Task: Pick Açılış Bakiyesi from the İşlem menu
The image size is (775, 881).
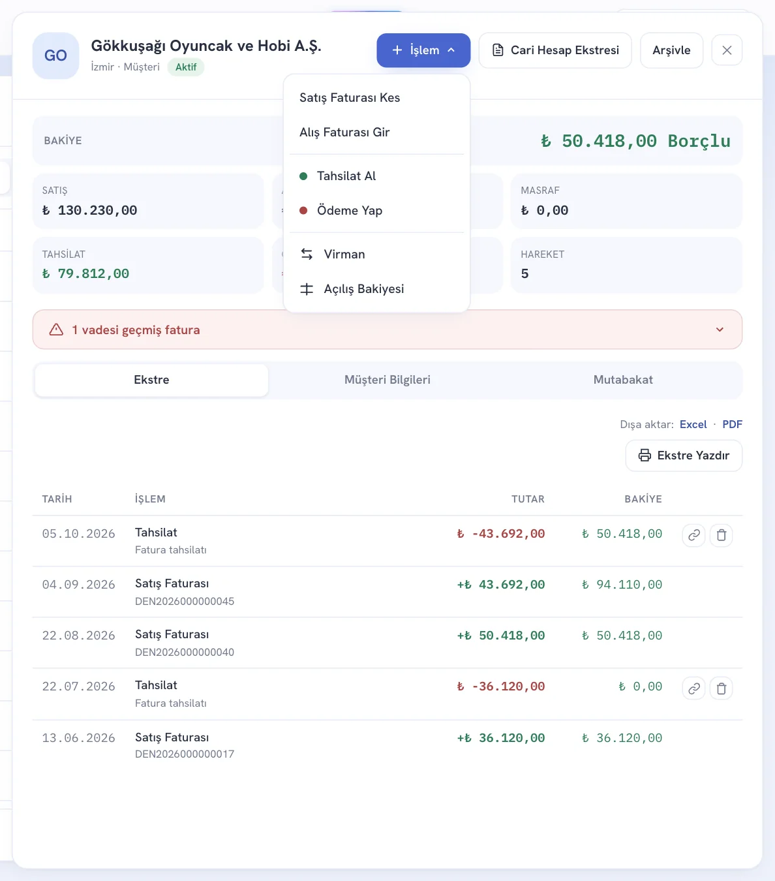Action: [377, 289]
